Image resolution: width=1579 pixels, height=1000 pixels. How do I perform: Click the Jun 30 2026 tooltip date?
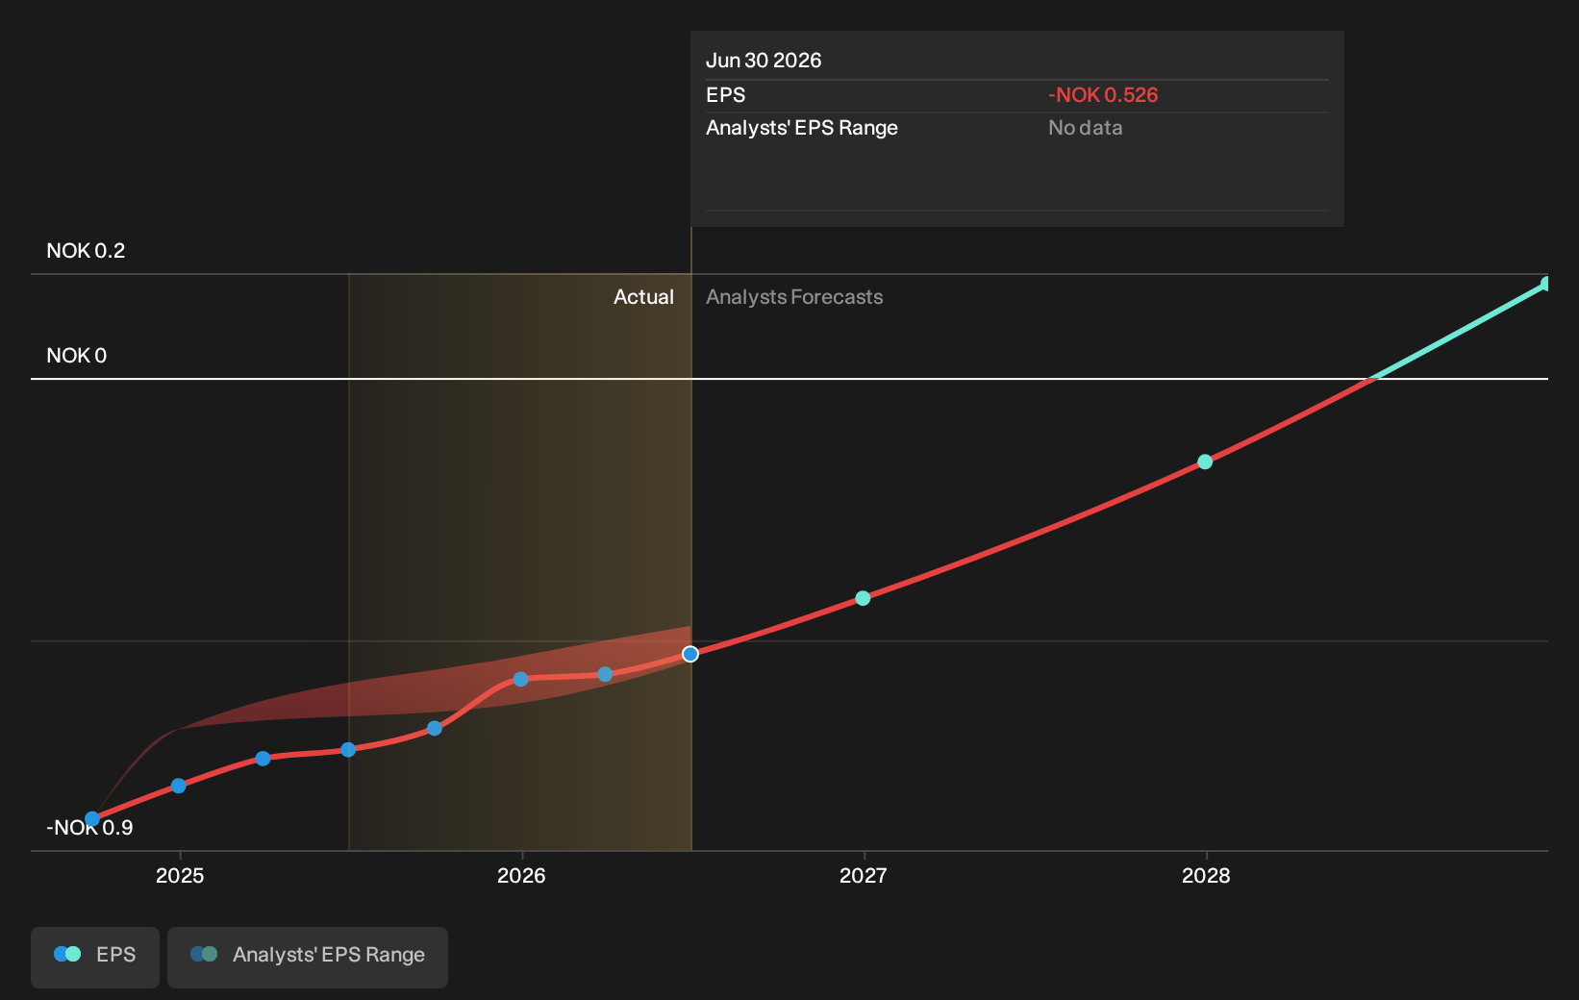click(764, 61)
